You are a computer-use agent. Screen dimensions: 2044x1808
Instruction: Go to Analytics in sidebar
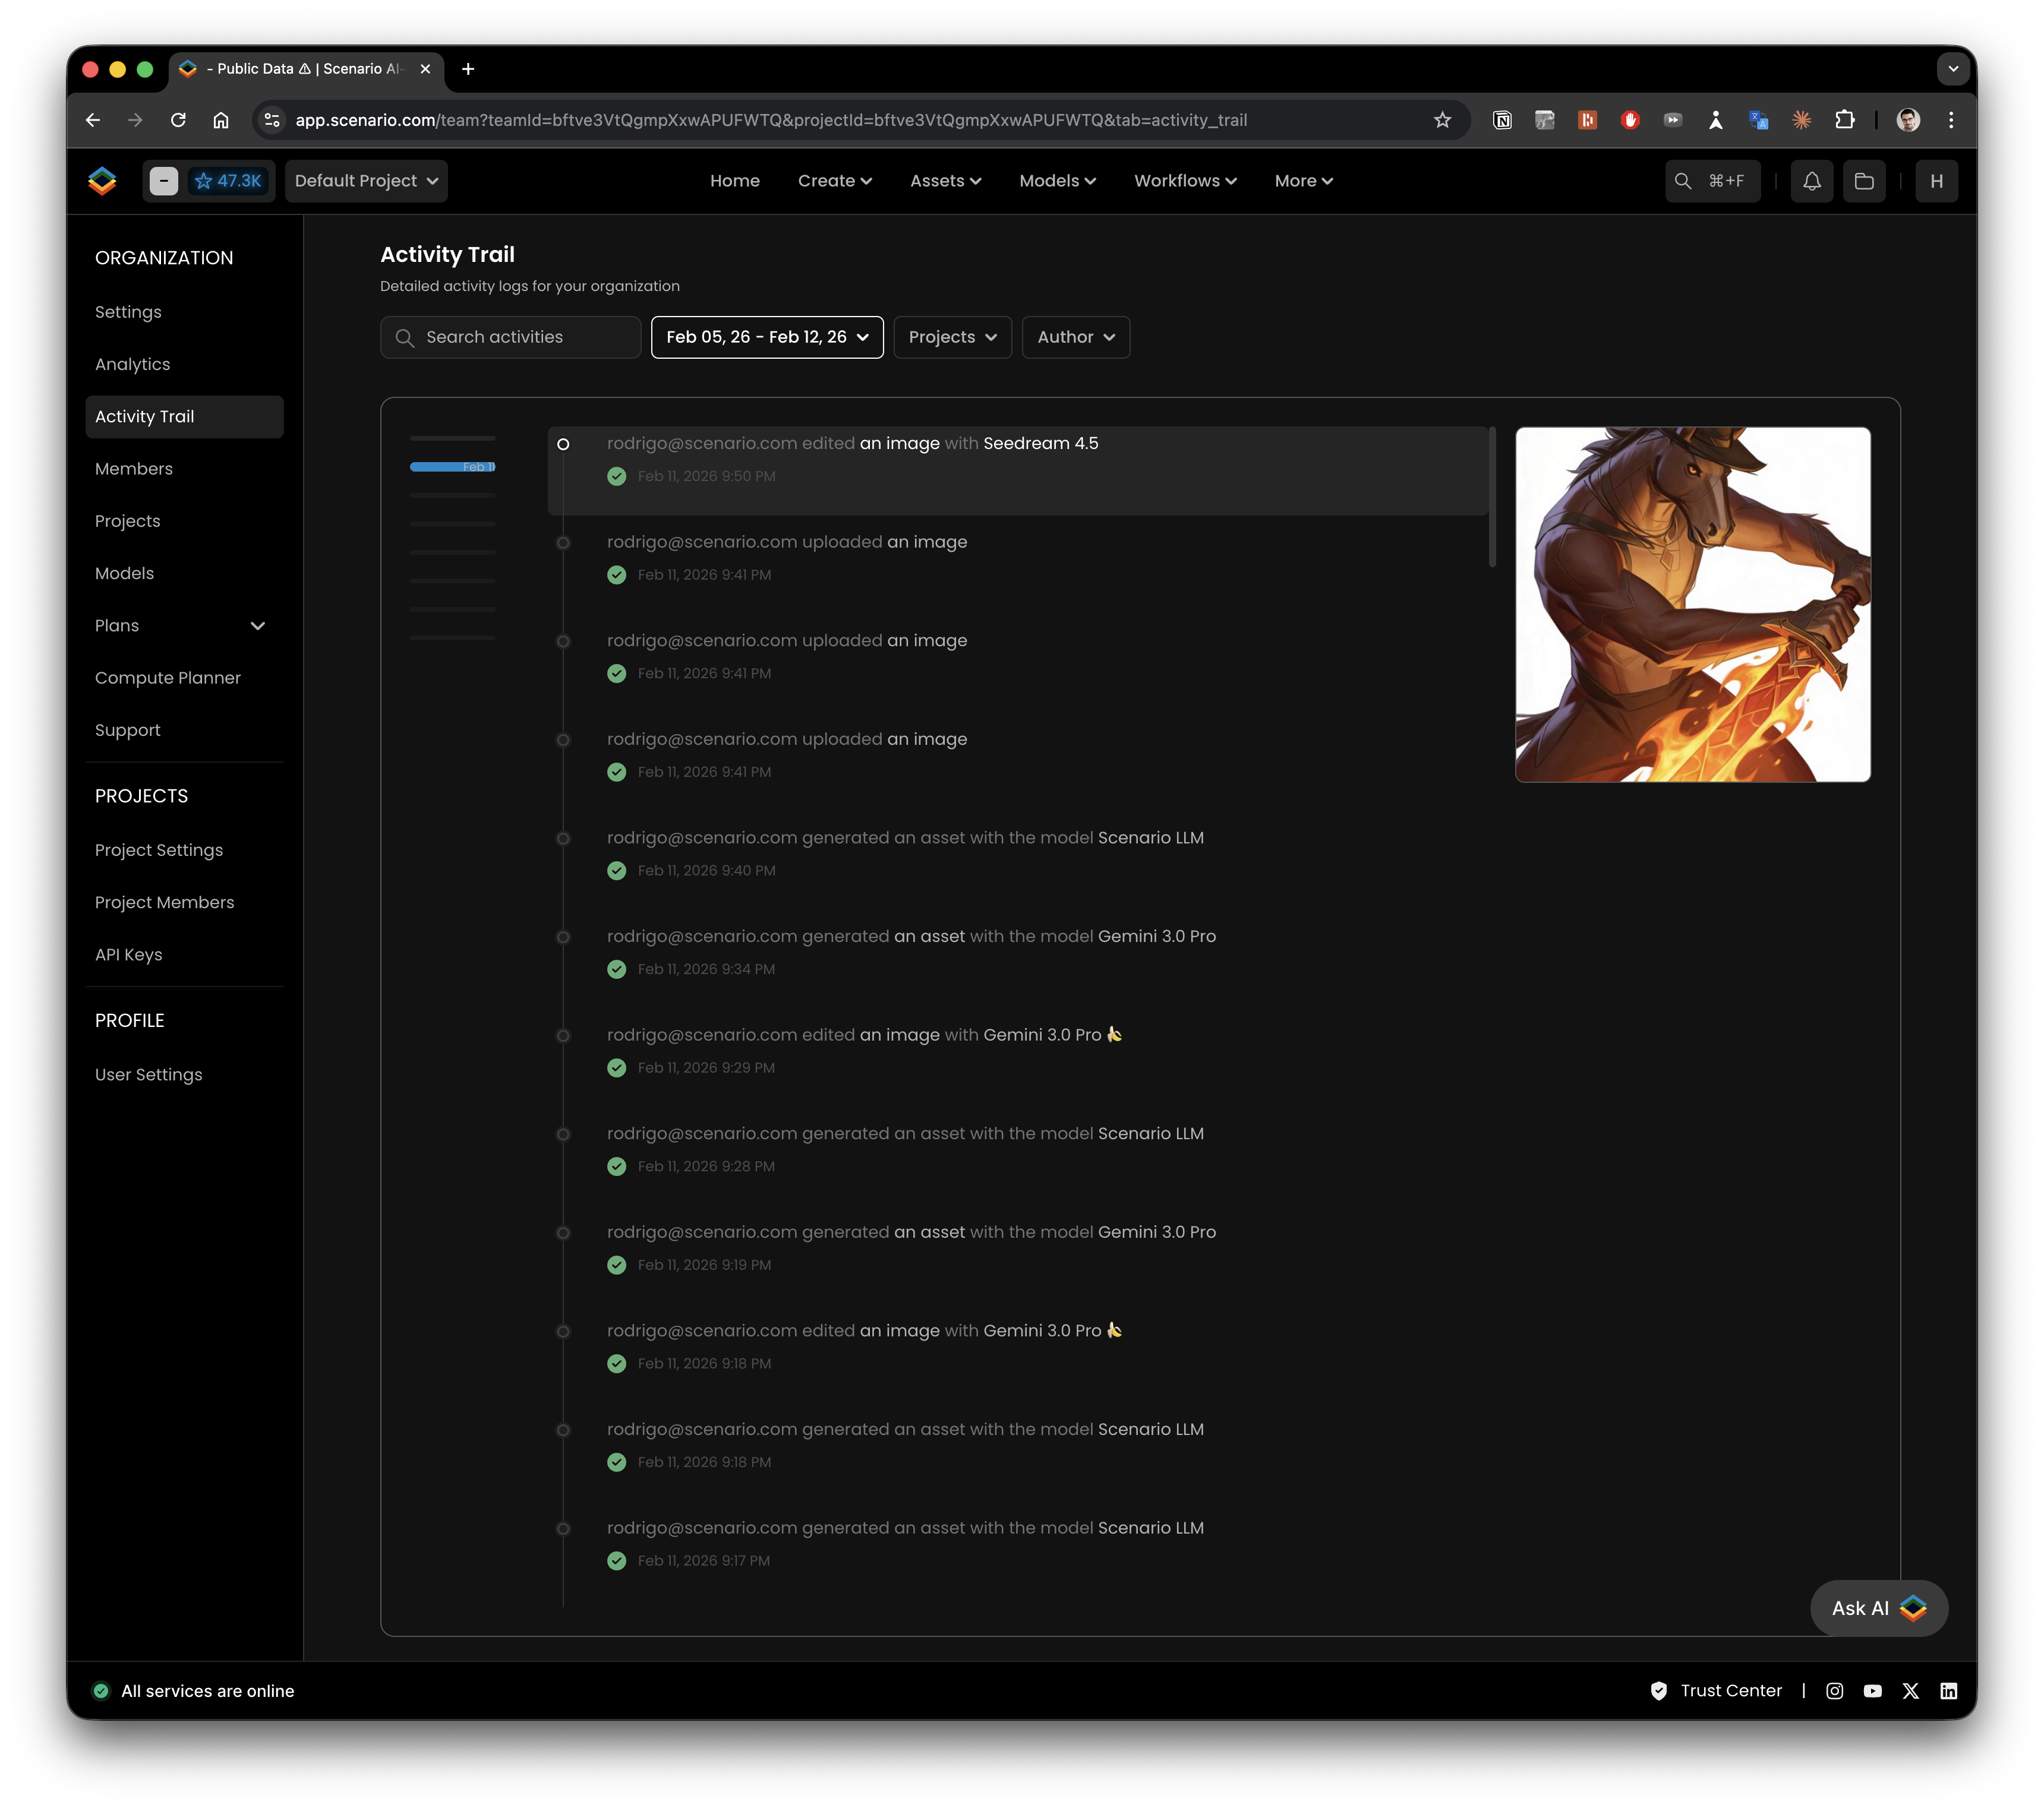pos(132,364)
